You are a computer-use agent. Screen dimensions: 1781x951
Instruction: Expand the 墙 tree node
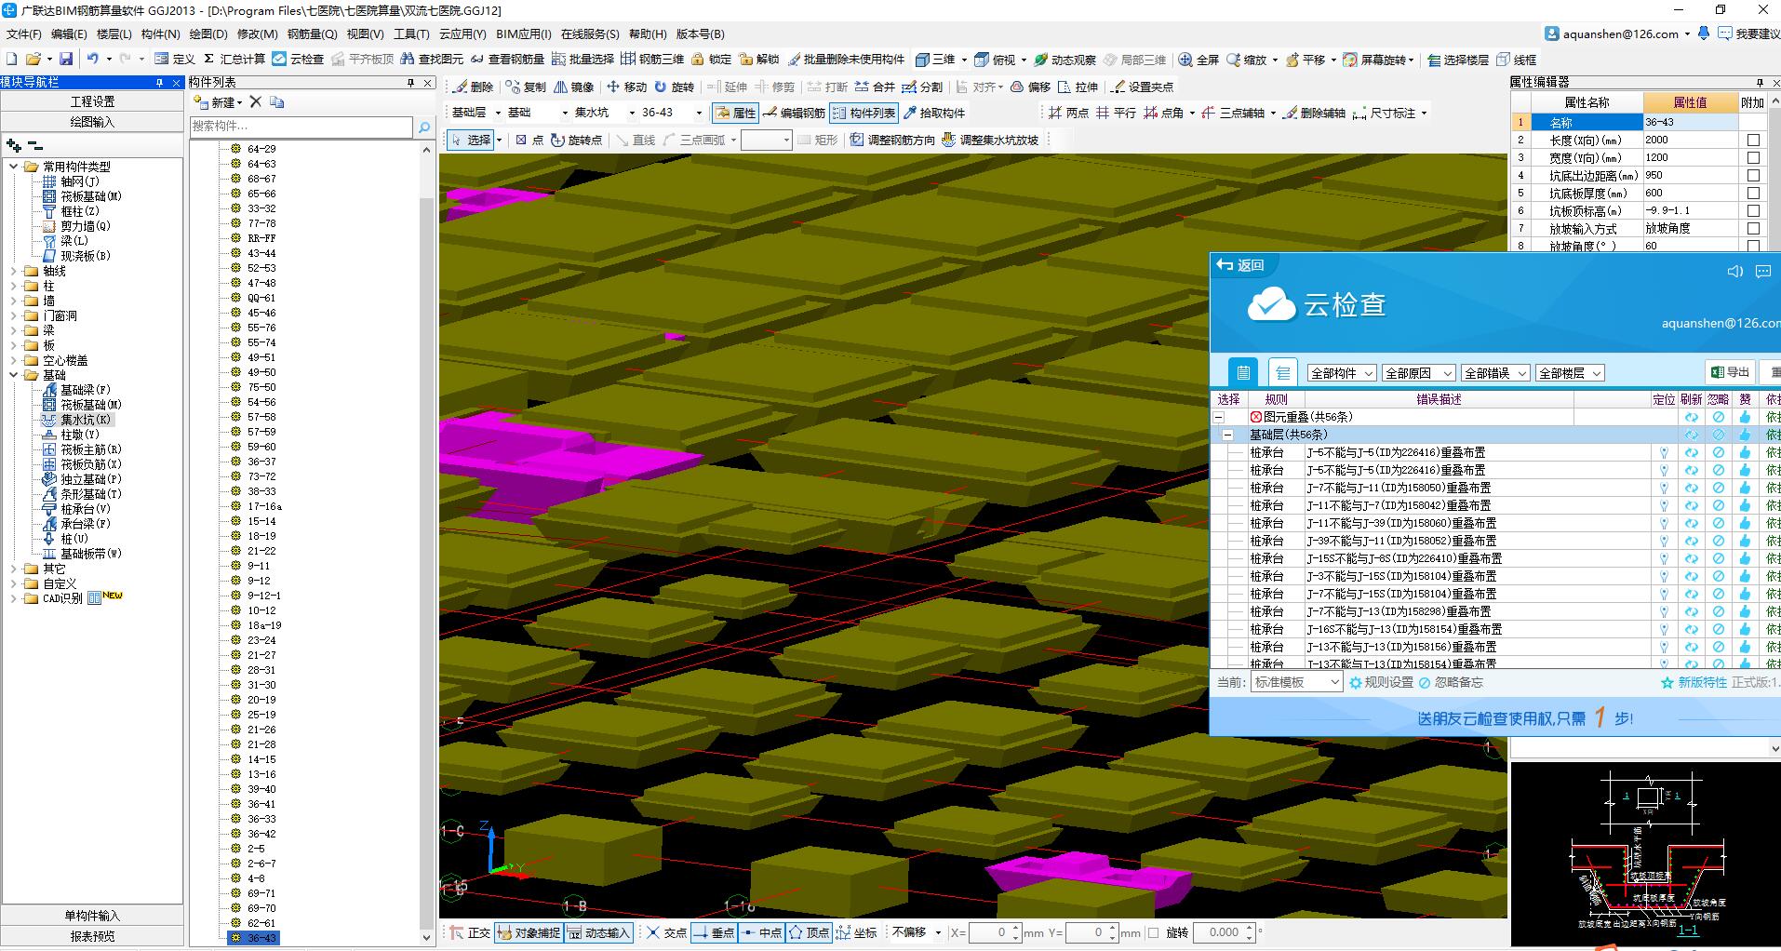15,301
